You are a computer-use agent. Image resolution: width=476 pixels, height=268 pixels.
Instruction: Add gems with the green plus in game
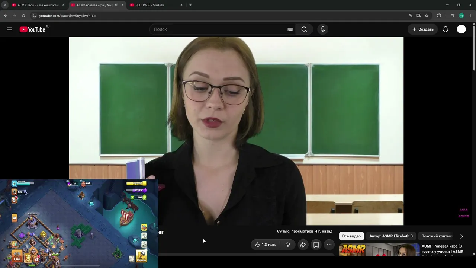[x=132, y=197]
